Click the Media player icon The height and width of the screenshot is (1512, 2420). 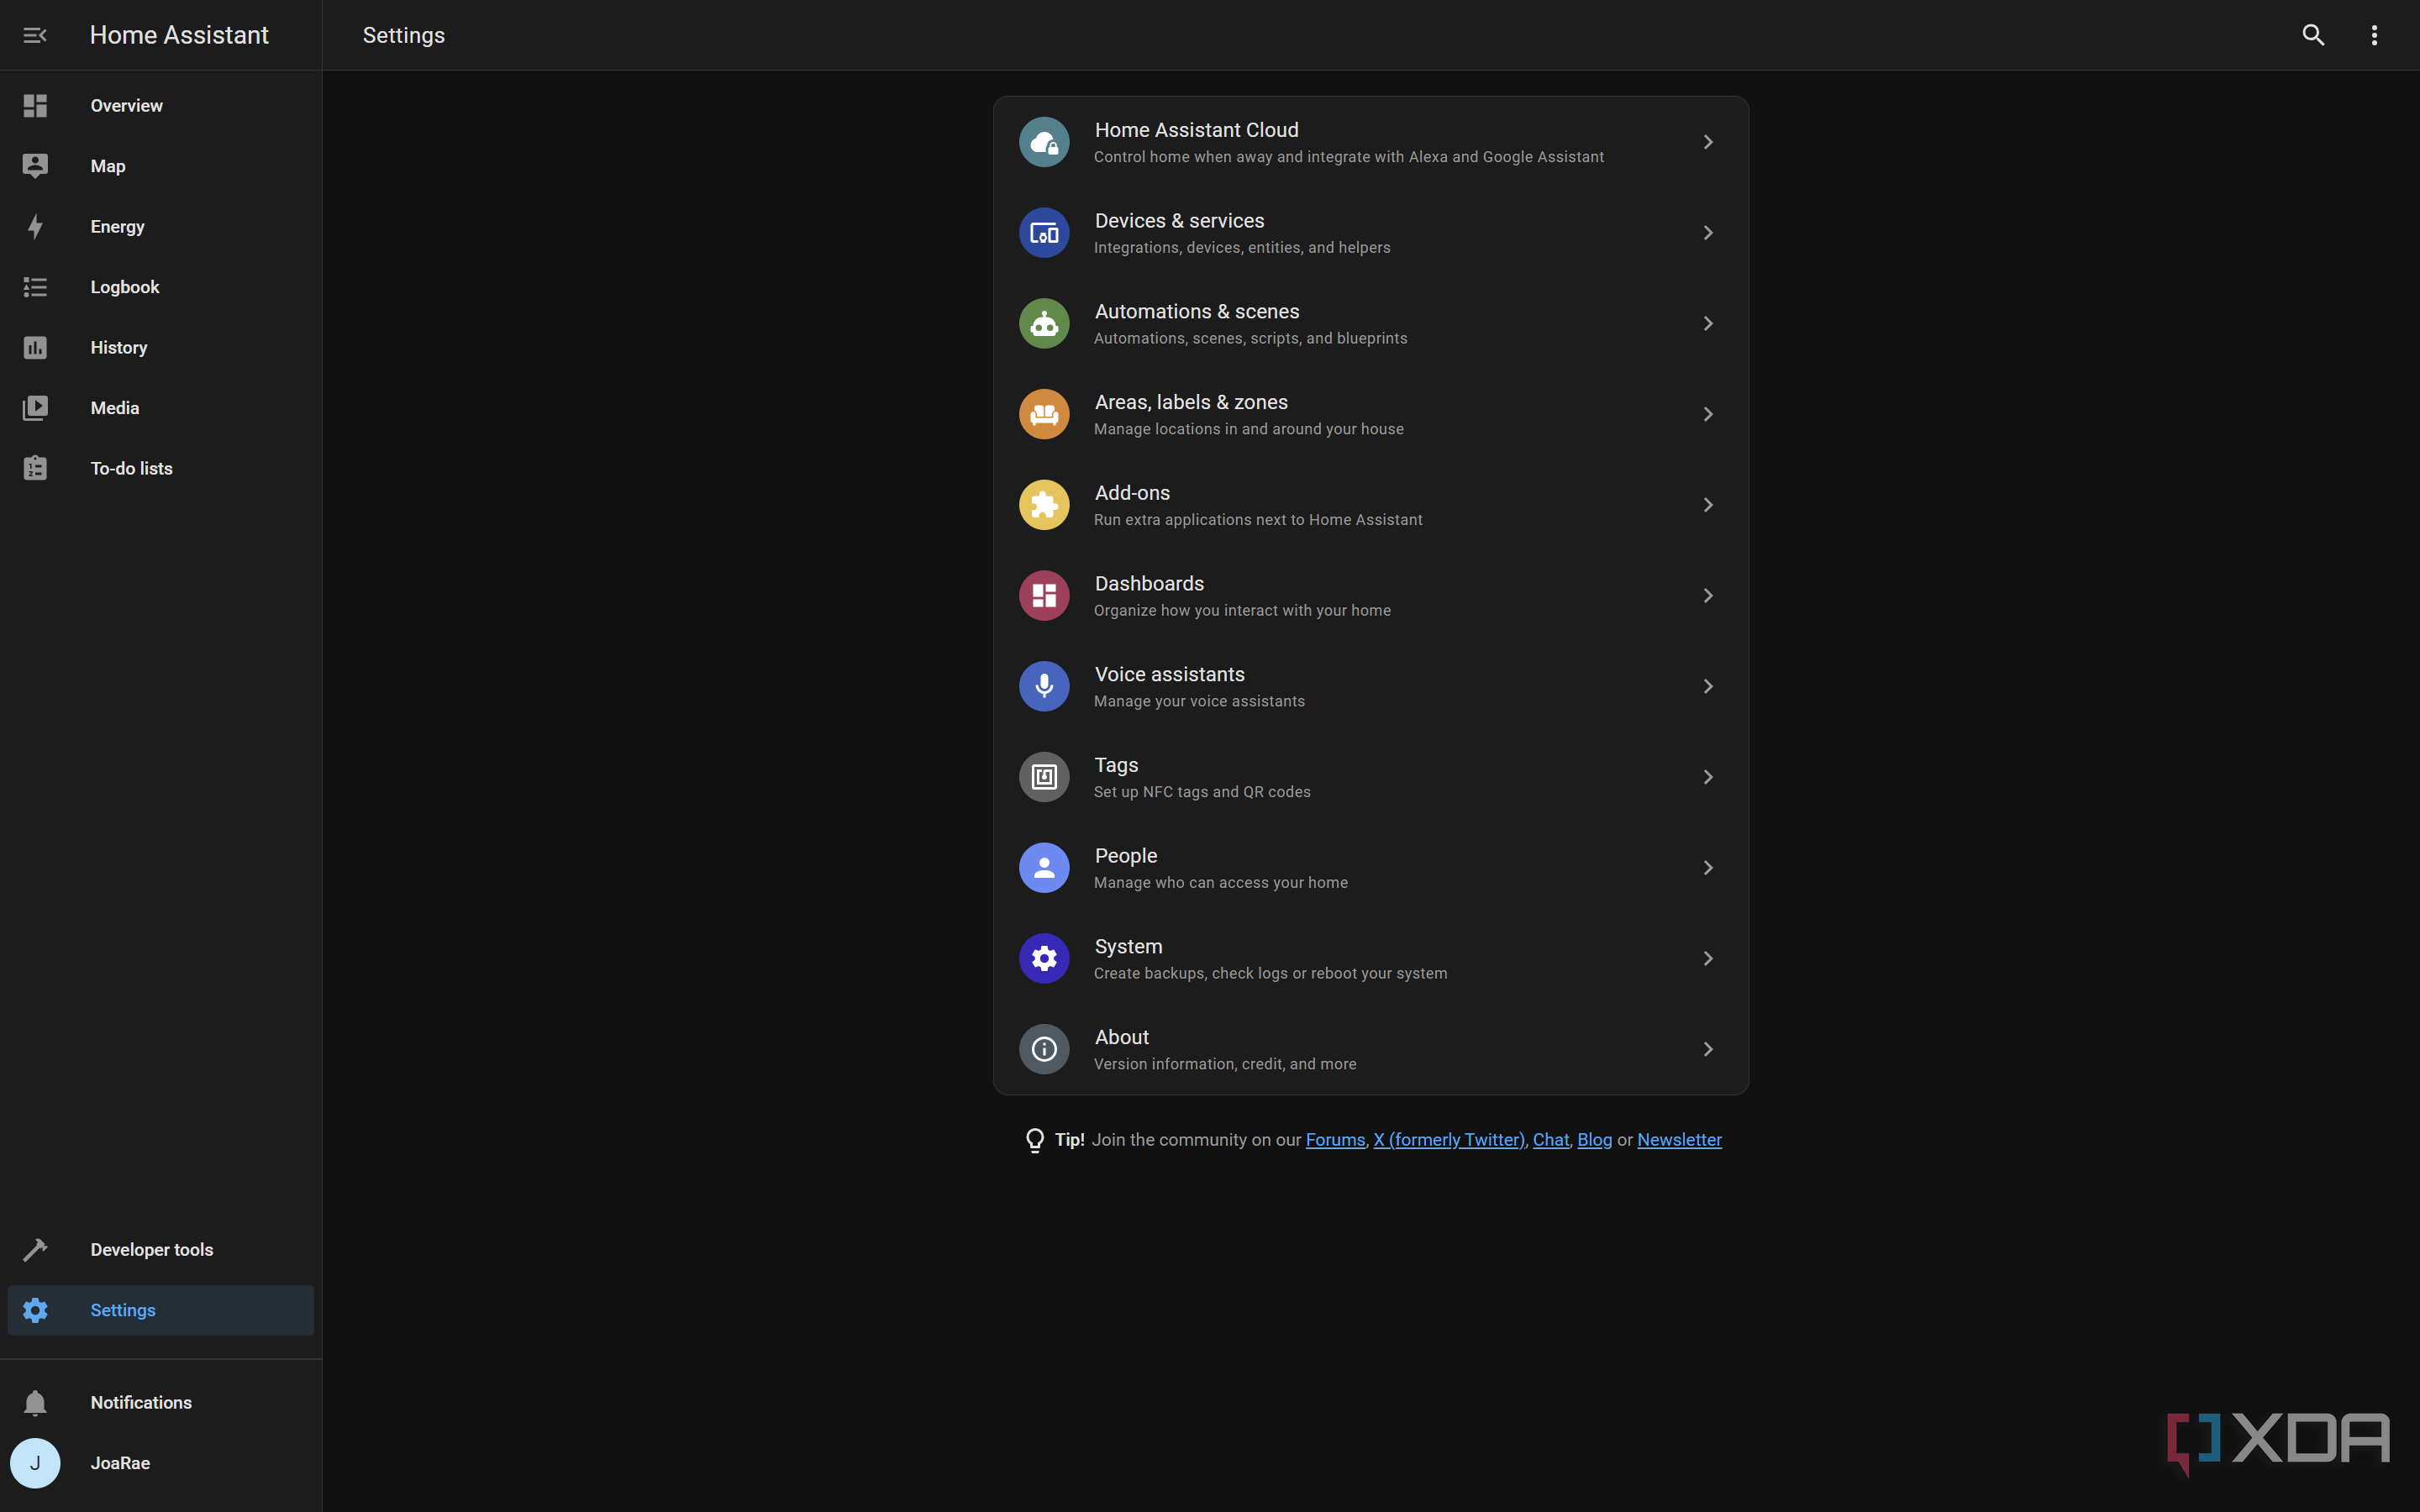(35, 408)
